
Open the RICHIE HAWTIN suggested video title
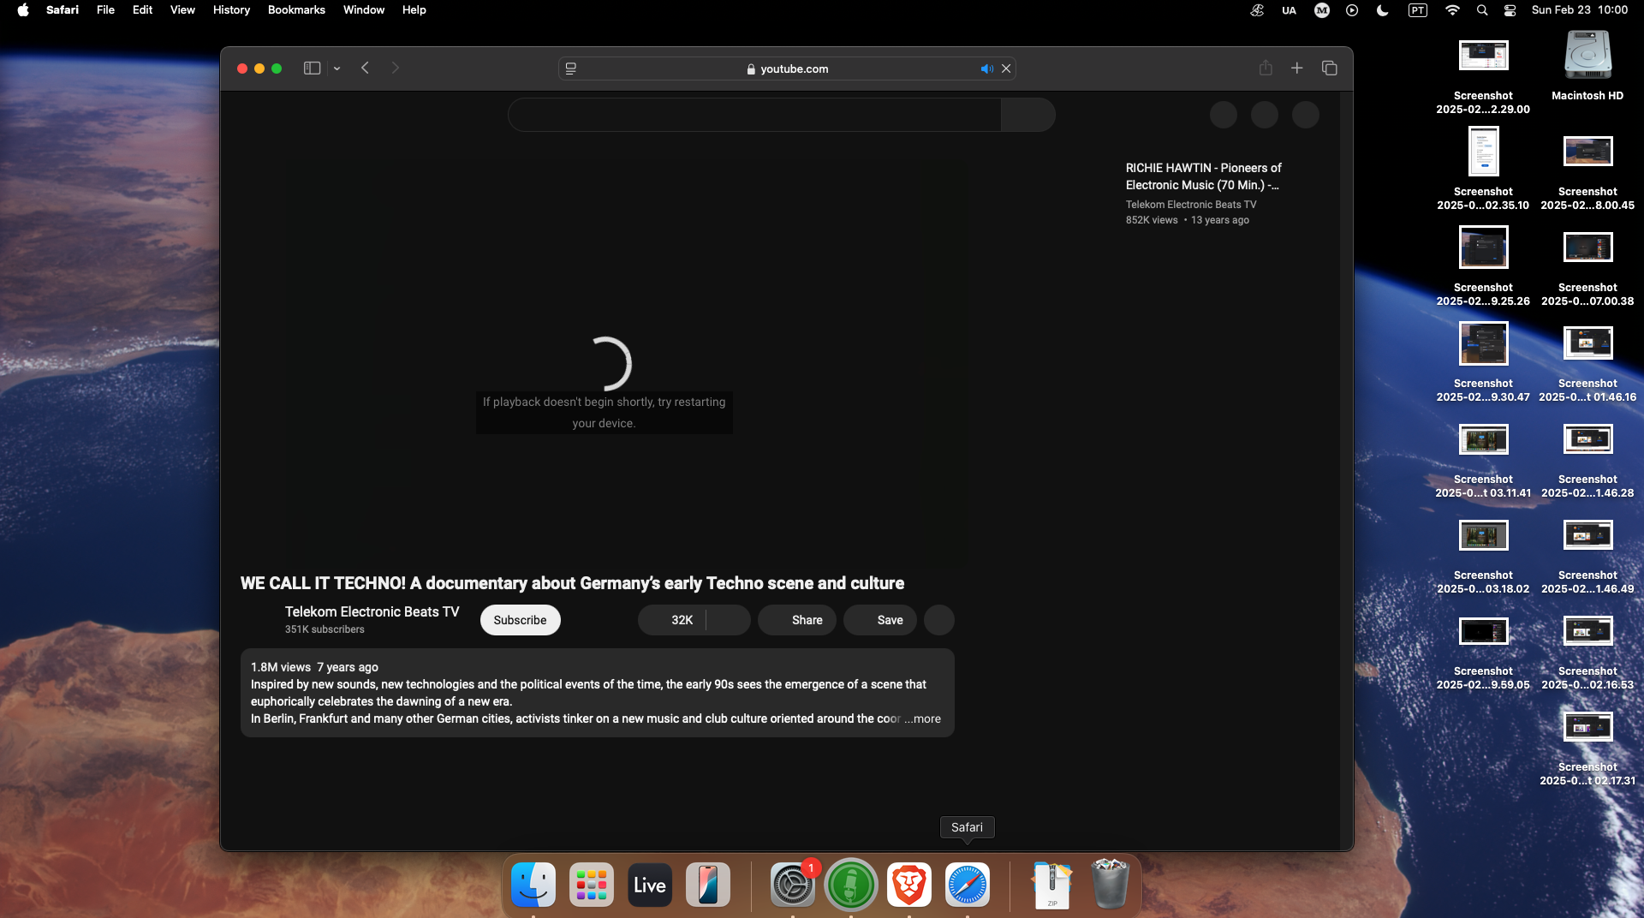[x=1203, y=176]
